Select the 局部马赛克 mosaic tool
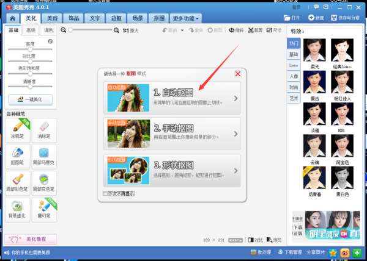The image size is (367, 261). pyautogui.click(x=44, y=157)
